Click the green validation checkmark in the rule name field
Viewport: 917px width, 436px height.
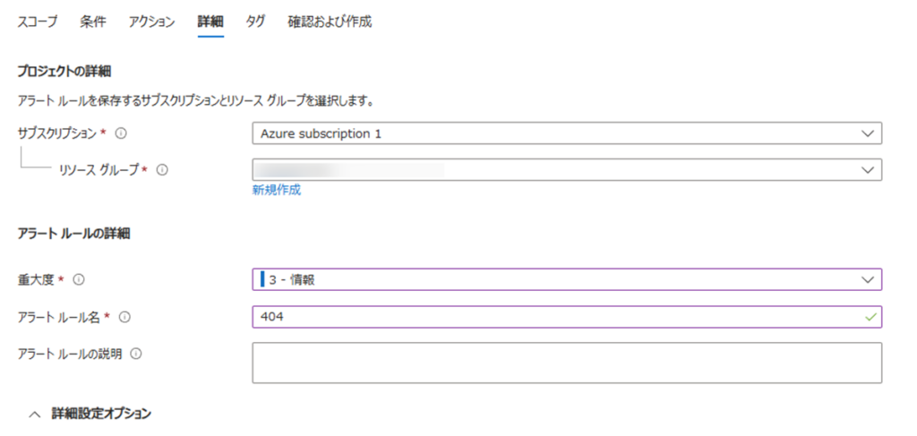point(867,317)
